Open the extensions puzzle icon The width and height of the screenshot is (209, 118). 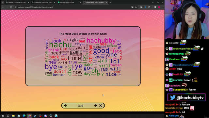click(x=149, y=7)
